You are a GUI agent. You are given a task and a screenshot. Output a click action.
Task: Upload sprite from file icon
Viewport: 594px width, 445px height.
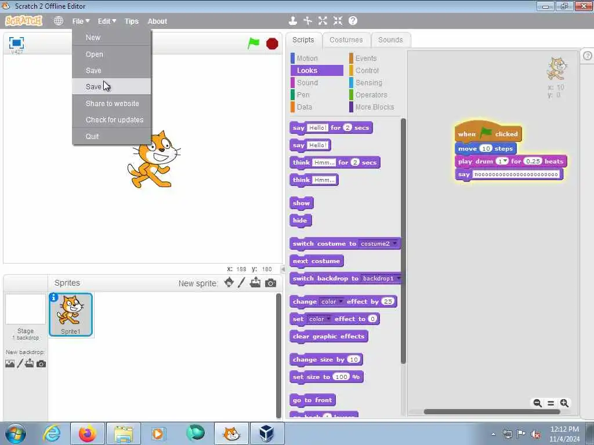click(255, 283)
